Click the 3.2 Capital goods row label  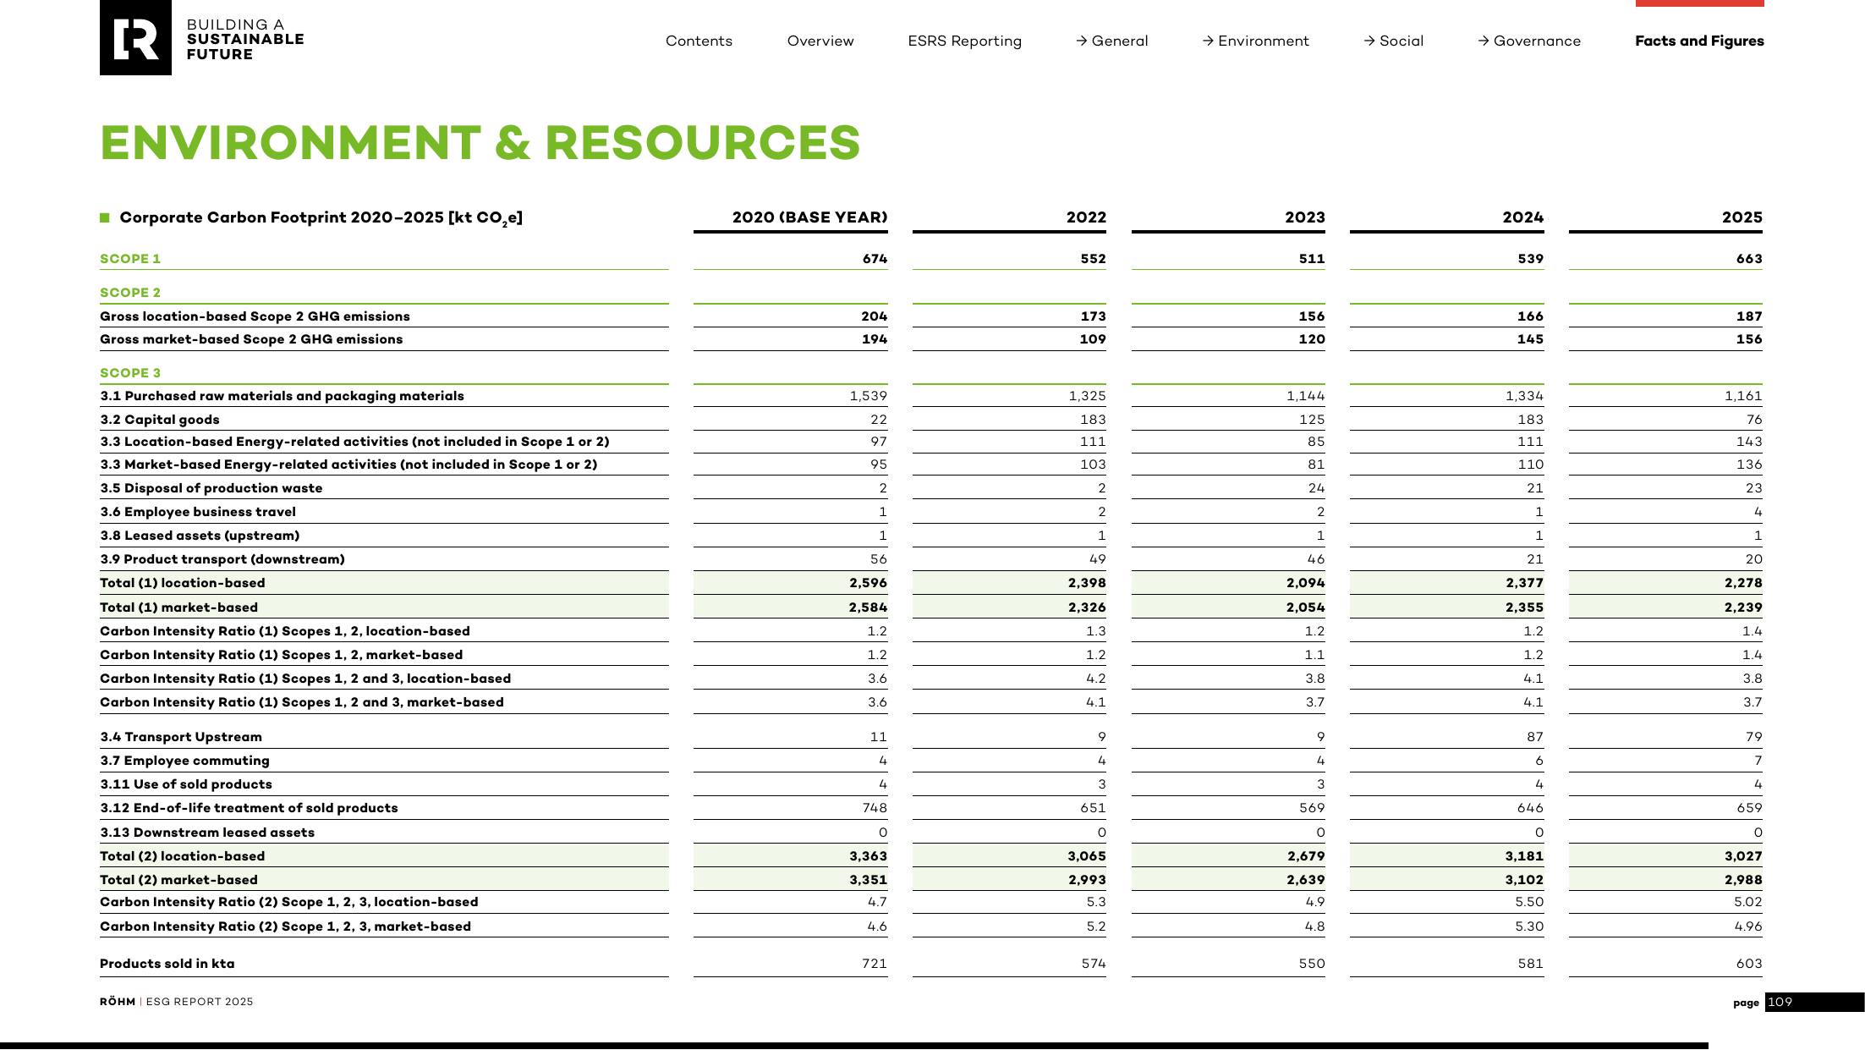[160, 420]
